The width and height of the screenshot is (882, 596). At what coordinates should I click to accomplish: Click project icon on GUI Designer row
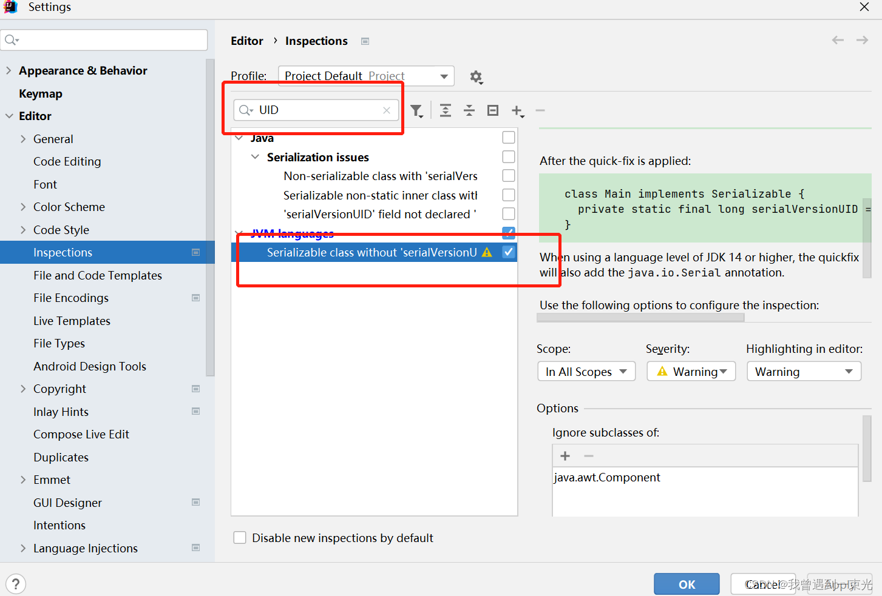[196, 502]
